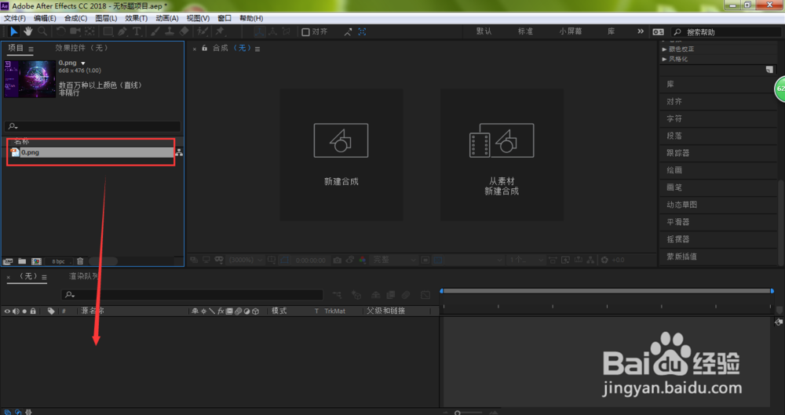
Task: Click the show channel RGB color icon
Action: [x=363, y=260]
